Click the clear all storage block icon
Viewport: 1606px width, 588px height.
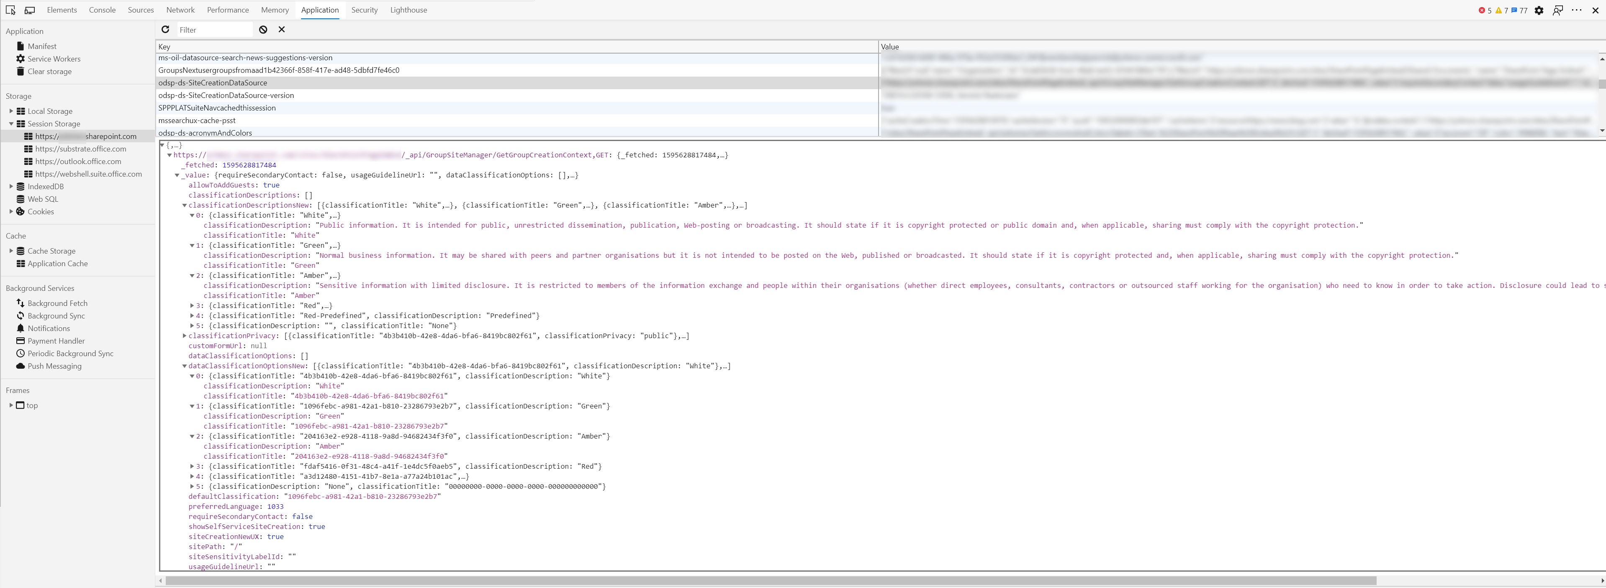263,29
